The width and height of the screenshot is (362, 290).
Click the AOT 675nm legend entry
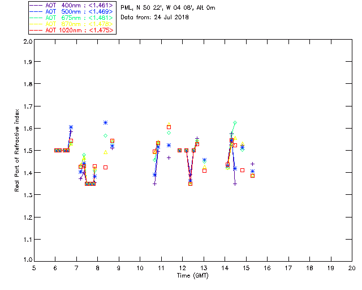tap(71, 18)
